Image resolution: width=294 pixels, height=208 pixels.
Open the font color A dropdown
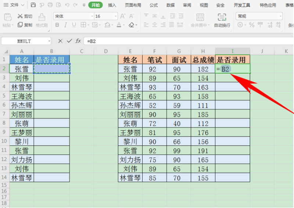click(124, 25)
